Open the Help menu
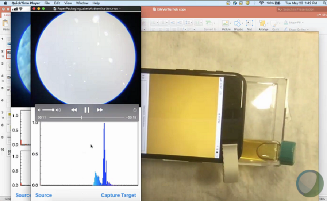Viewport: 327px width, 201px height. [96, 3]
